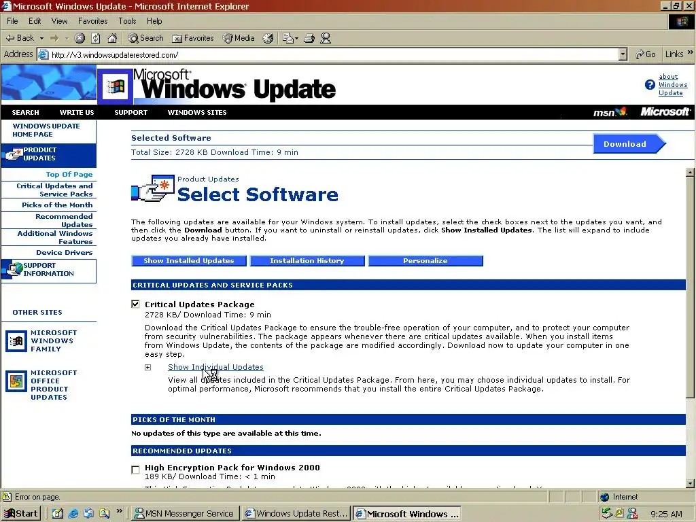Viewport: 696px width, 522px height.
Task: Click the Go button
Action: (x=646, y=54)
